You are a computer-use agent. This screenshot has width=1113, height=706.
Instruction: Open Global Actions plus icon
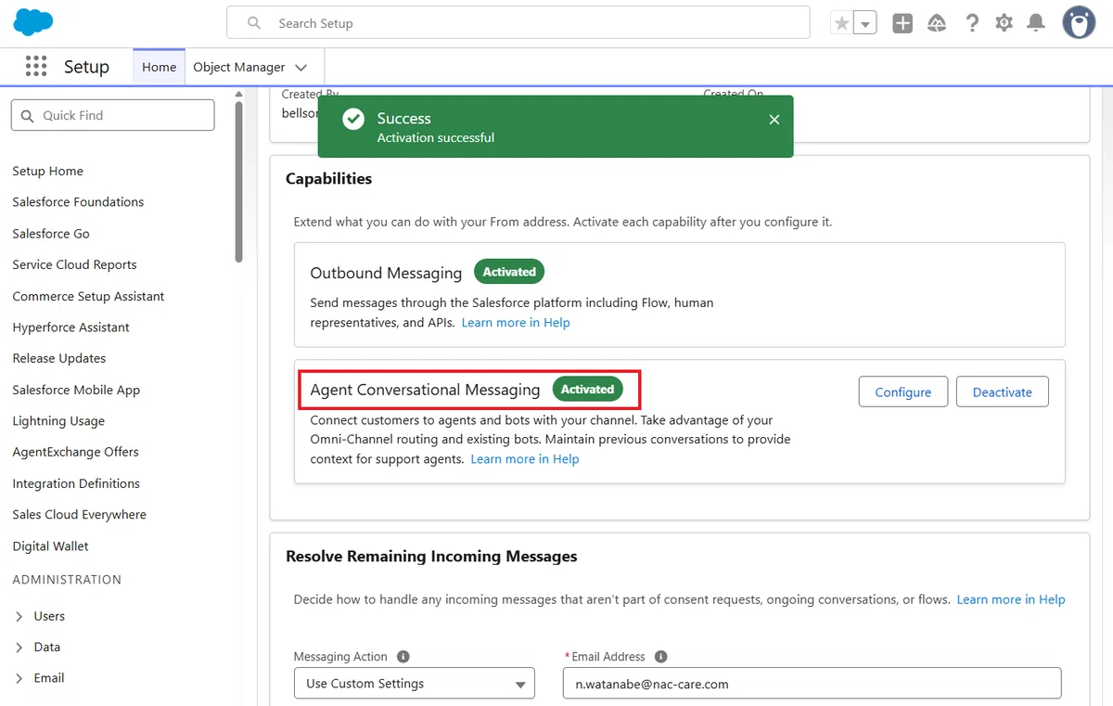click(x=902, y=23)
